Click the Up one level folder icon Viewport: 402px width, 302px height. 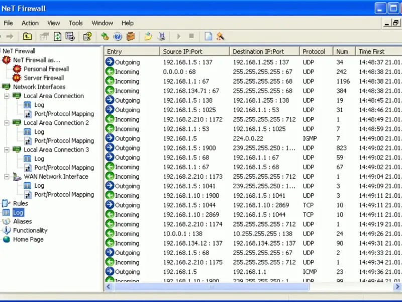[x=27, y=36]
